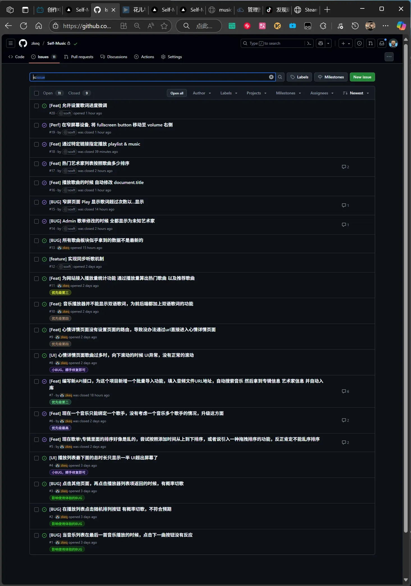The width and height of the screenshot is (411, 586).
Task: Click the green New issue button
Action: tap(362, 77)
